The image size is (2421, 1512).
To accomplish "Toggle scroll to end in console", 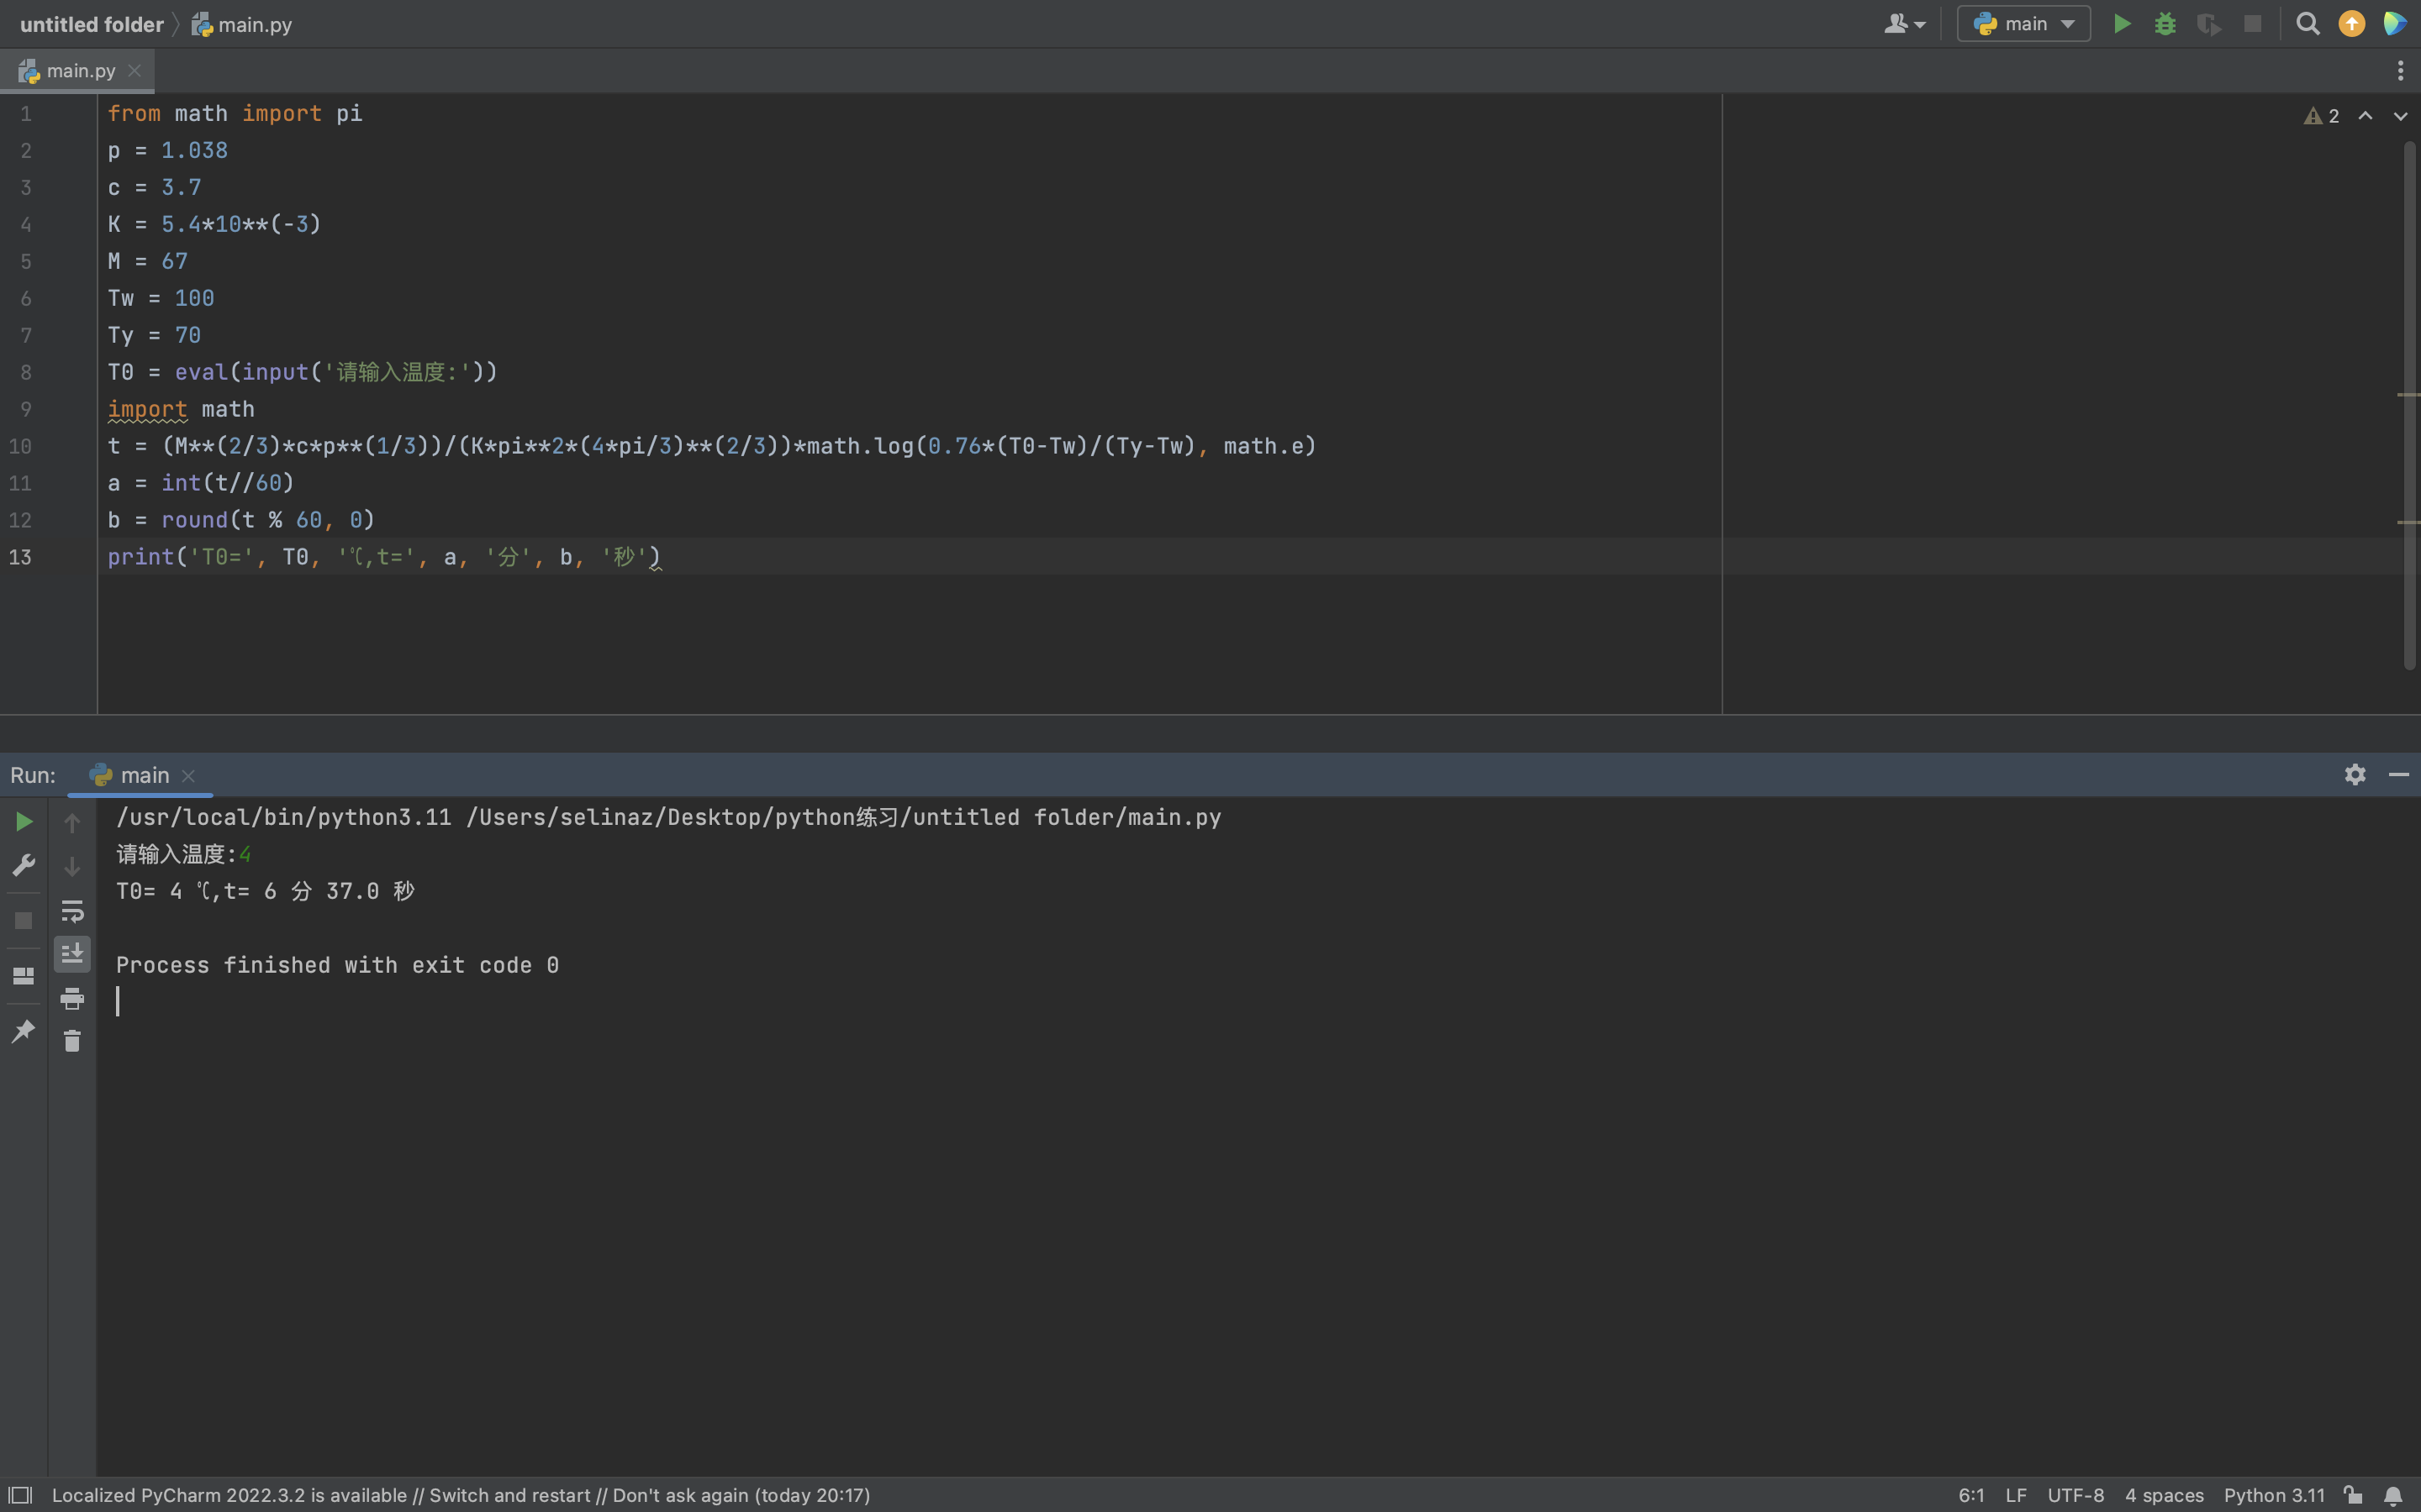I will (x=72, y=954).
